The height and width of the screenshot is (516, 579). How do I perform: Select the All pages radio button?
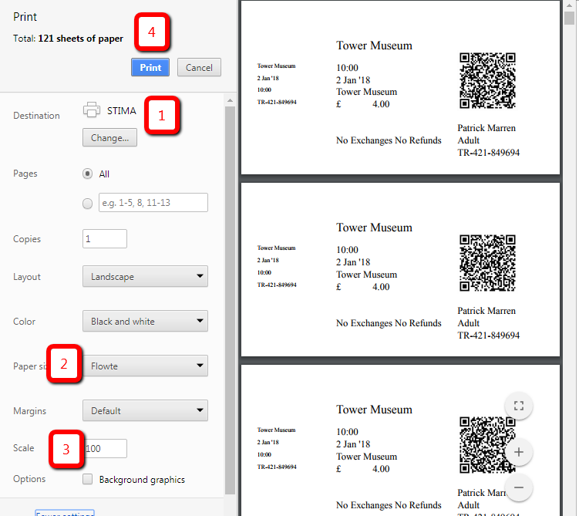click(x=88, y=174)
